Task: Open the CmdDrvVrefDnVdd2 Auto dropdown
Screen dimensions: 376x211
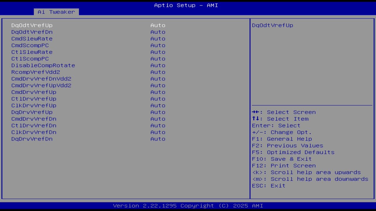Action: click(158, 79)
